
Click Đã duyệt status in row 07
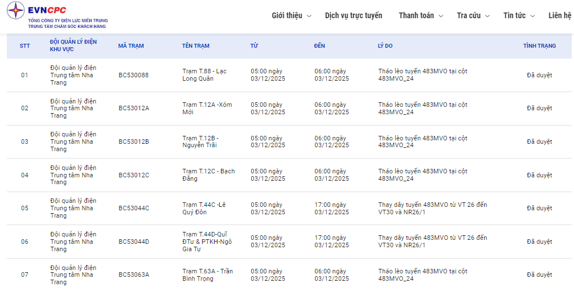click(x=539, y=275)
